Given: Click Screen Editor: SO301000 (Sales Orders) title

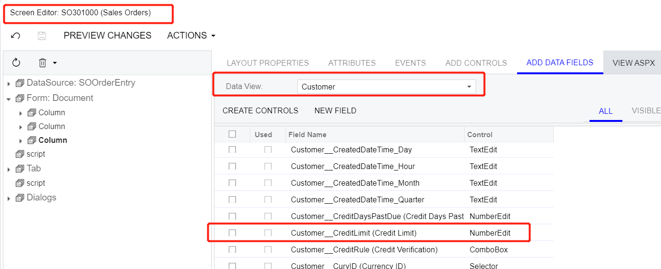Looking at the screenshot, I should point(80,13).
